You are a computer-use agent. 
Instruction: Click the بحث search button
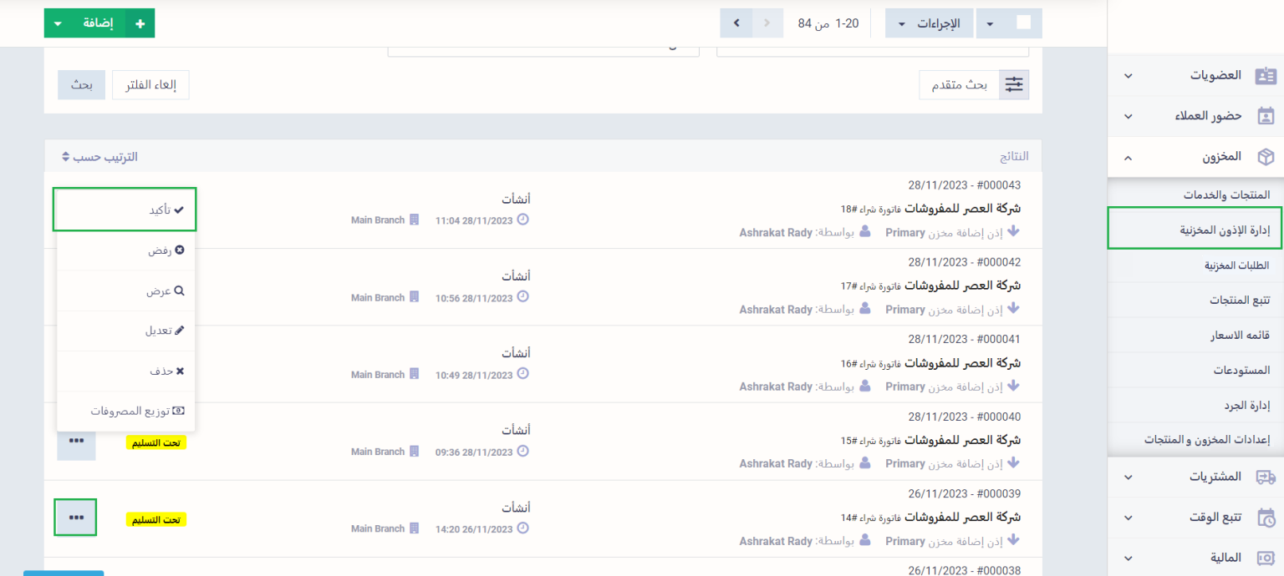point(81,85)
